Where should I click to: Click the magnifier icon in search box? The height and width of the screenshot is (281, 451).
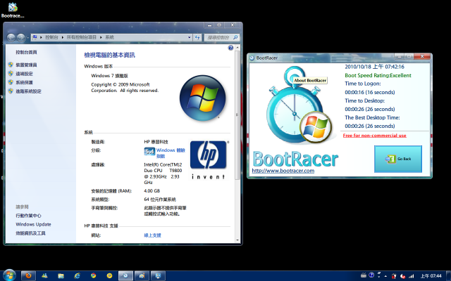235,37
